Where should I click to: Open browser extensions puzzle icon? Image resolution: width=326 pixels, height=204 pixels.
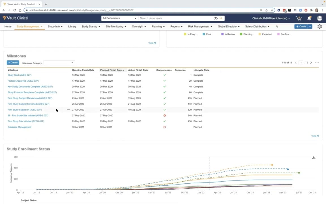point(311,10)
